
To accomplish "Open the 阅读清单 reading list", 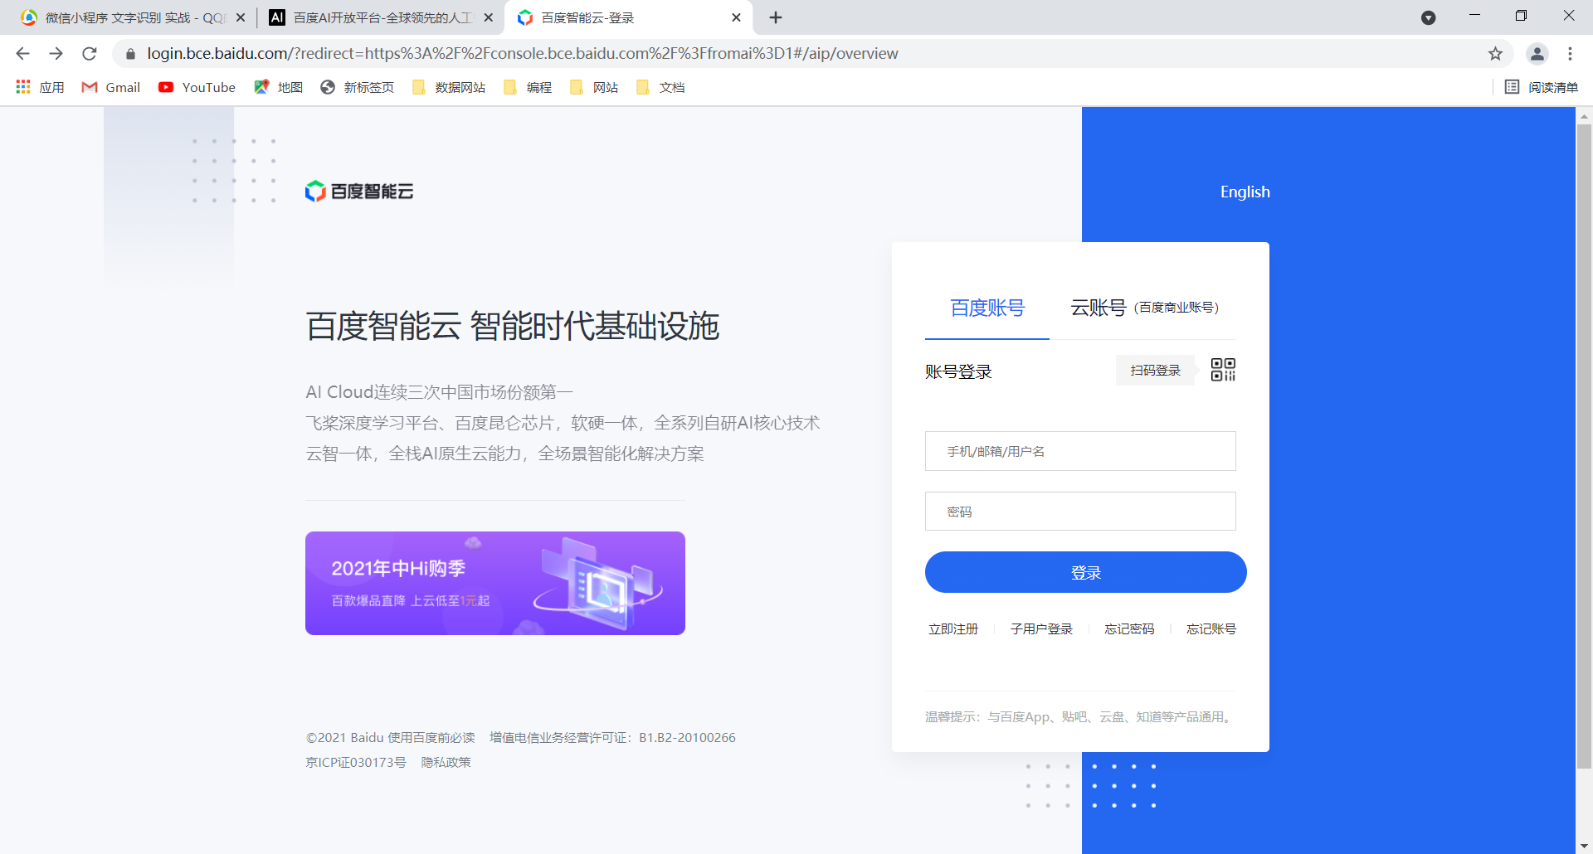I will point(1541,87).
